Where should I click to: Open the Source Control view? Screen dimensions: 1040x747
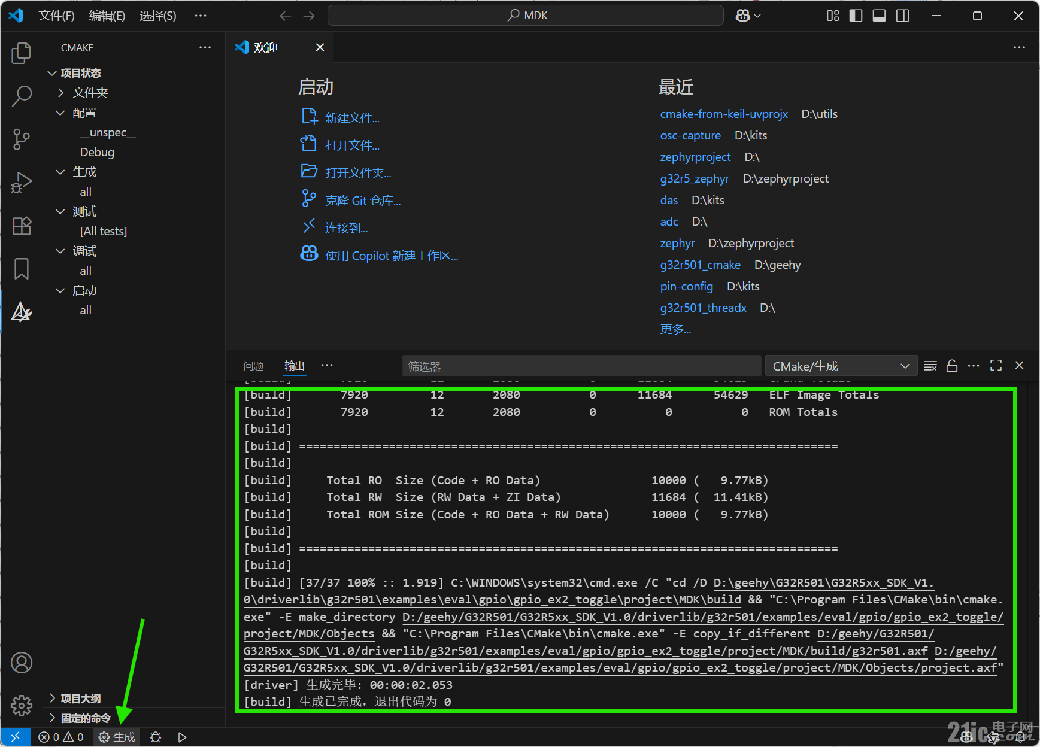point(22,139)
